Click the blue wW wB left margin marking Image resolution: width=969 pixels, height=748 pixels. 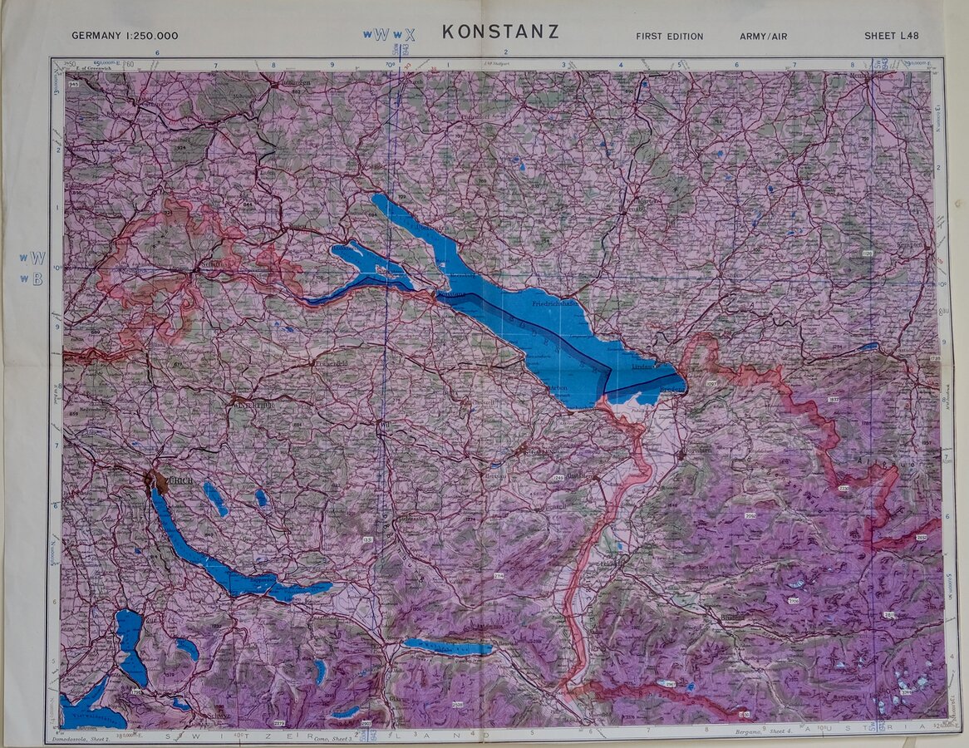tap(32, 268)
